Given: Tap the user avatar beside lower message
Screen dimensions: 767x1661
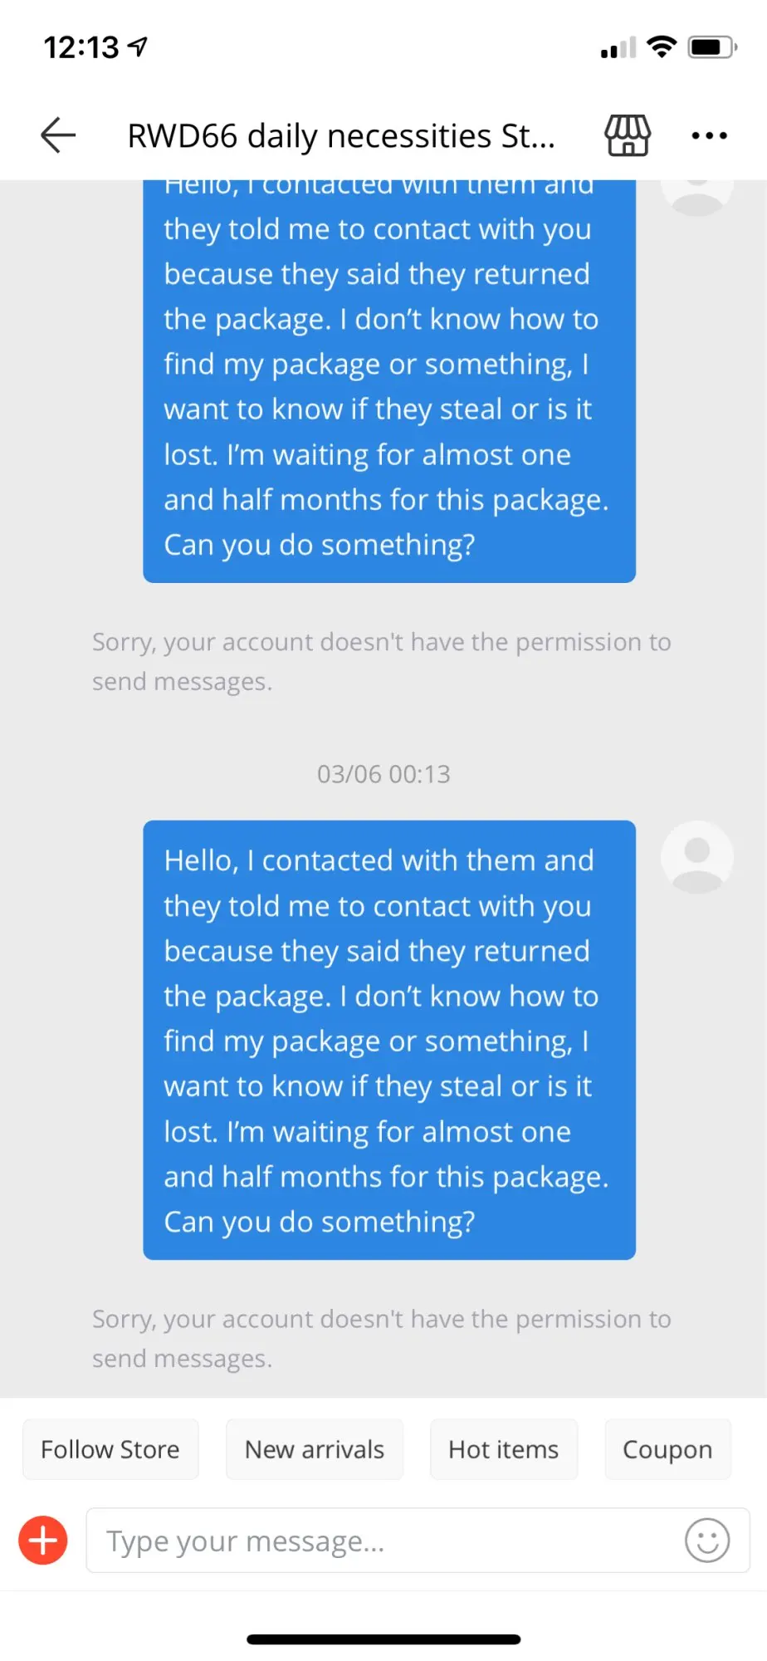Looking at the screenshot, I should point(697,857).
